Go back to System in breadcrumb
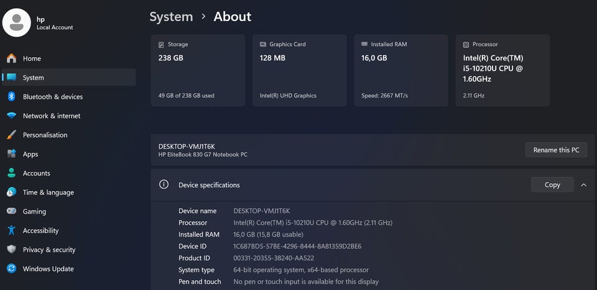 (171, 17)
